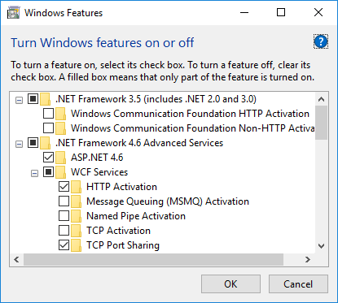Click the blue help question mark icon

coord(321,41)
